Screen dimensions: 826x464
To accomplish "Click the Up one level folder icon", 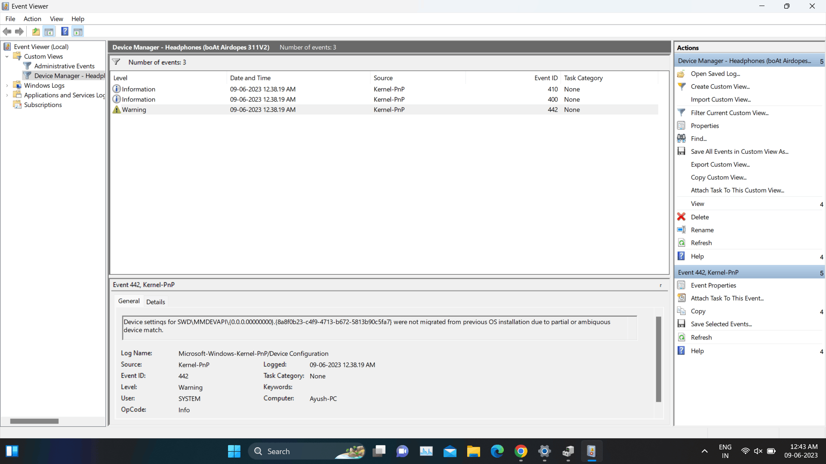I will point(36,31).
